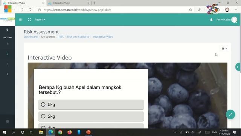Viewport: 241px width, 136px height.
Task: Open the battery icon in system tray
Action: point(187,132)
